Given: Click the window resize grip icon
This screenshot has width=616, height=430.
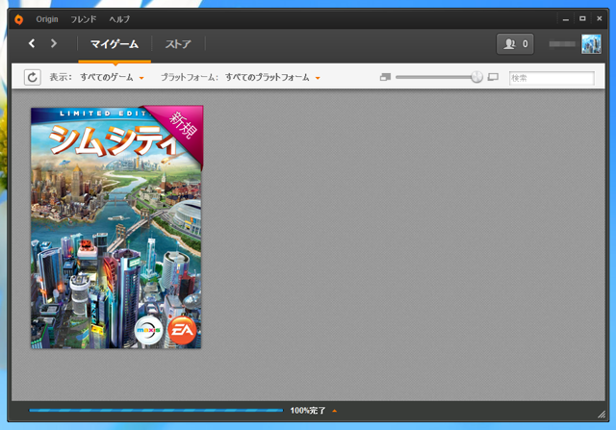Looking at the screenshot, I should click(x=602, y=415).
